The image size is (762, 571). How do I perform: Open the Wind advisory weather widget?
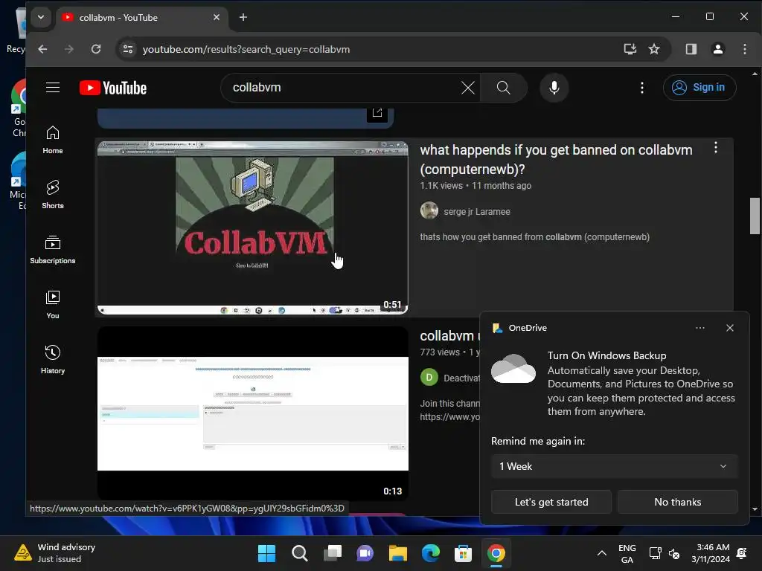click(x=54, y=553)
